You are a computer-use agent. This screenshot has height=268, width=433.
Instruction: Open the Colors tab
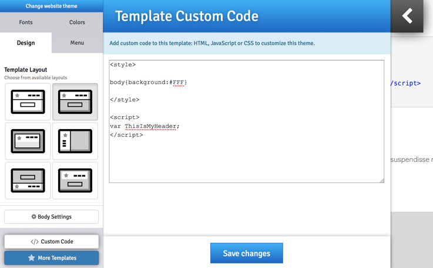(x=77, y=22)
